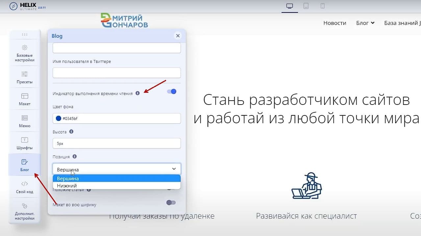This screenshot has width=421, height=236.
Task: Click the #0345bf background color swatch
Action: (x=59, y=118)
